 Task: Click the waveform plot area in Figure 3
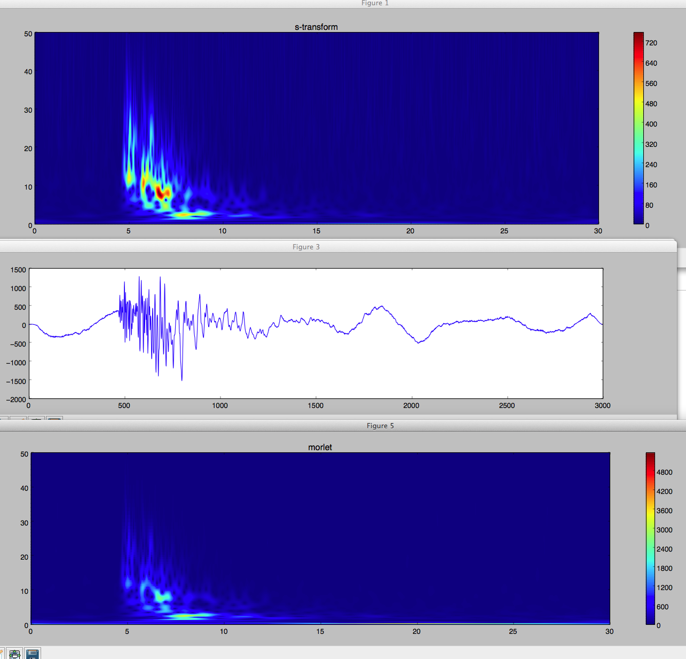click(x=316, y=333)
